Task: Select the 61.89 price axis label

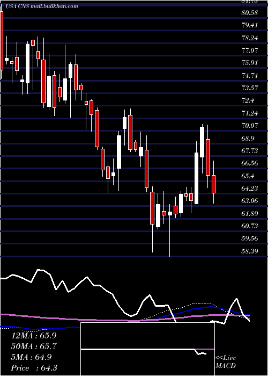Action: (x=250, y=213)
